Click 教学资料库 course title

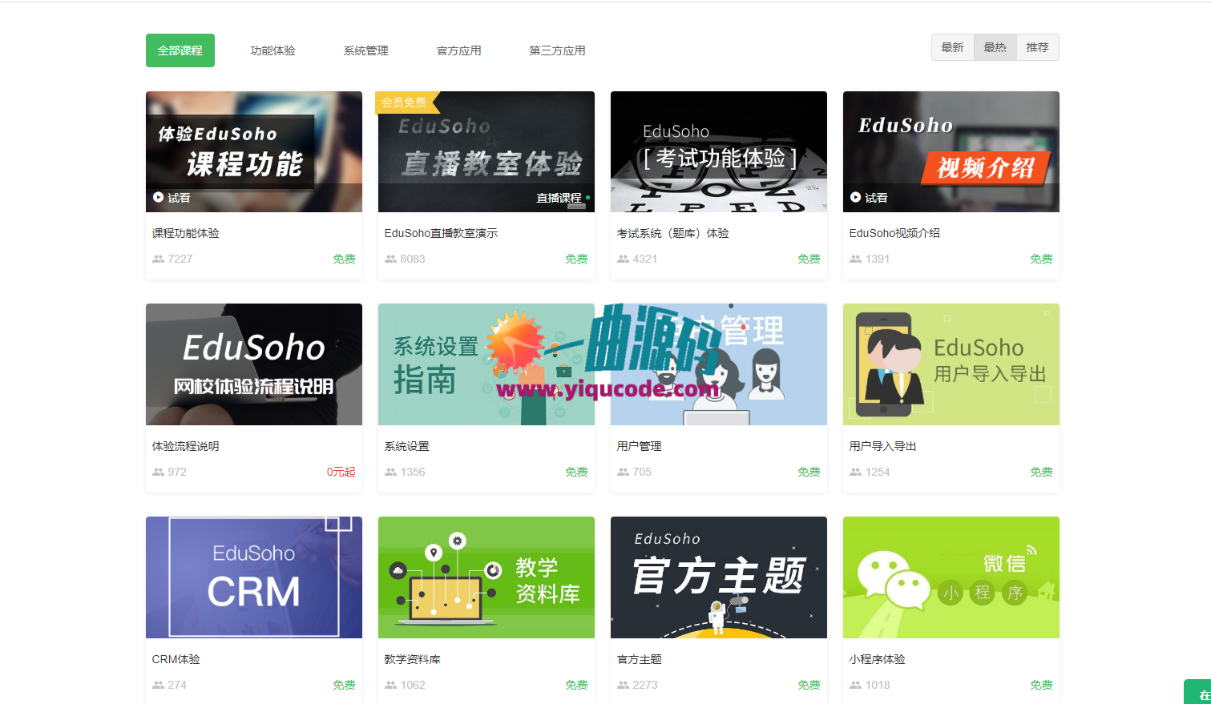click(413, 659)
